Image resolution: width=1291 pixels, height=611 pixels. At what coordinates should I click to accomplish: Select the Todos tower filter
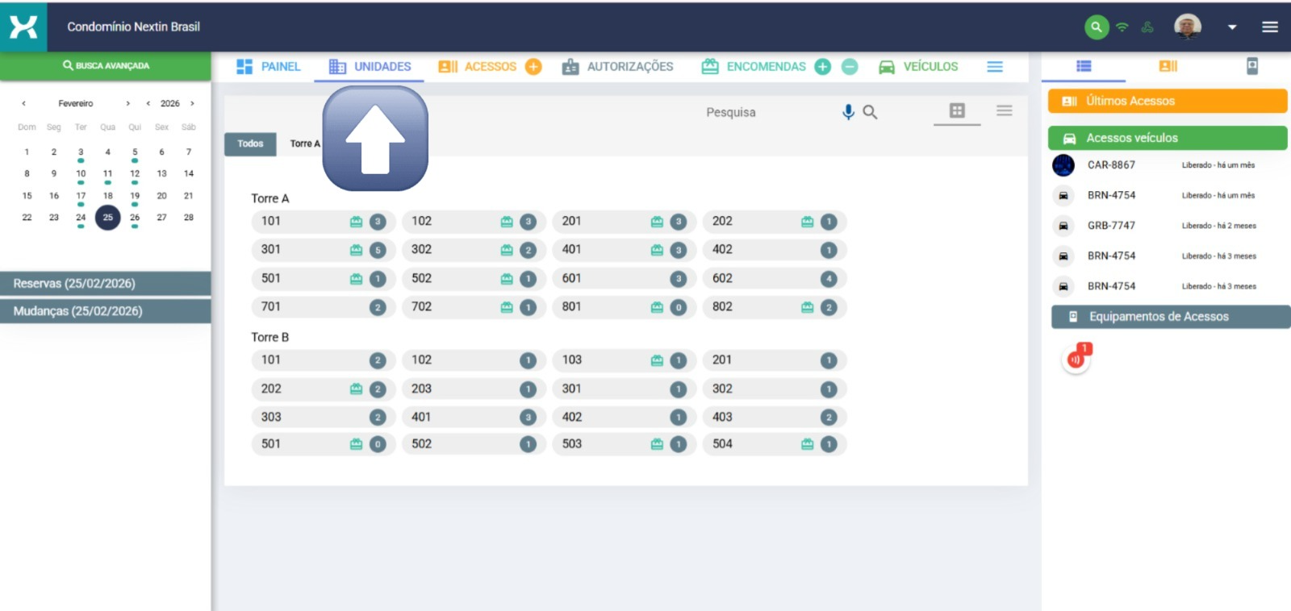(250, 143)
